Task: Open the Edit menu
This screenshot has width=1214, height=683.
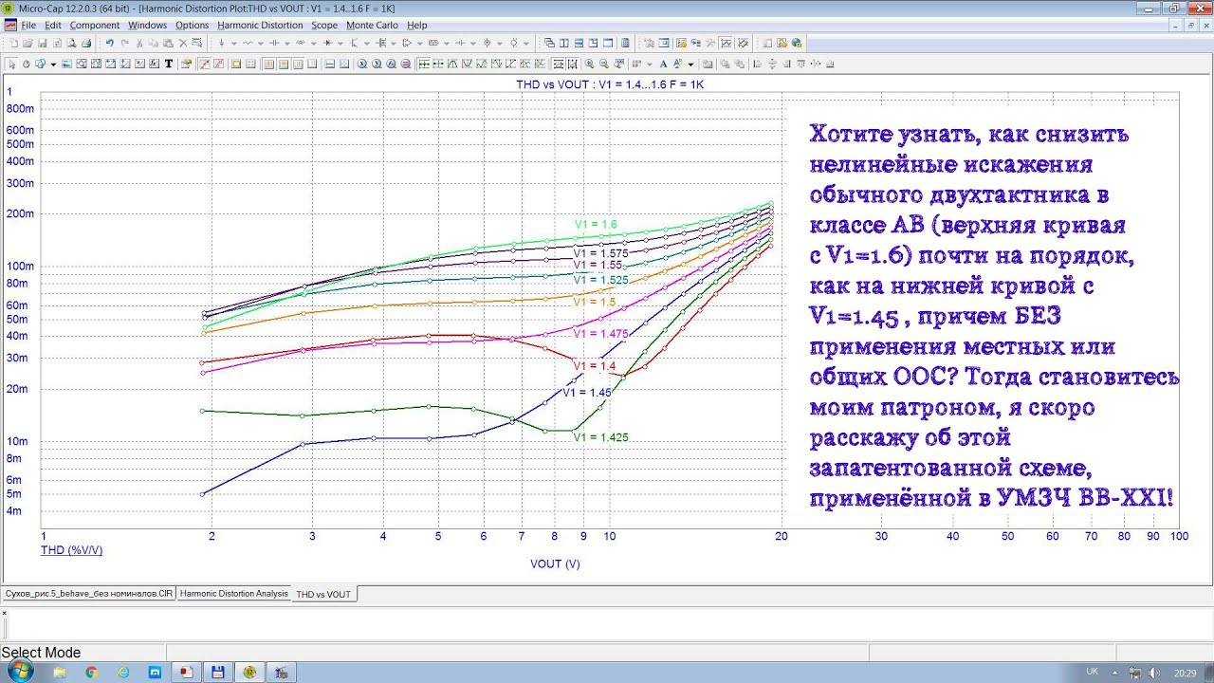Action: coord(52,26)
